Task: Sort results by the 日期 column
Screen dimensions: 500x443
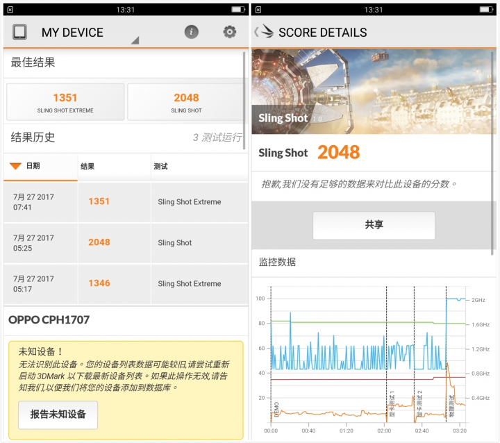Action: point(40,166)
